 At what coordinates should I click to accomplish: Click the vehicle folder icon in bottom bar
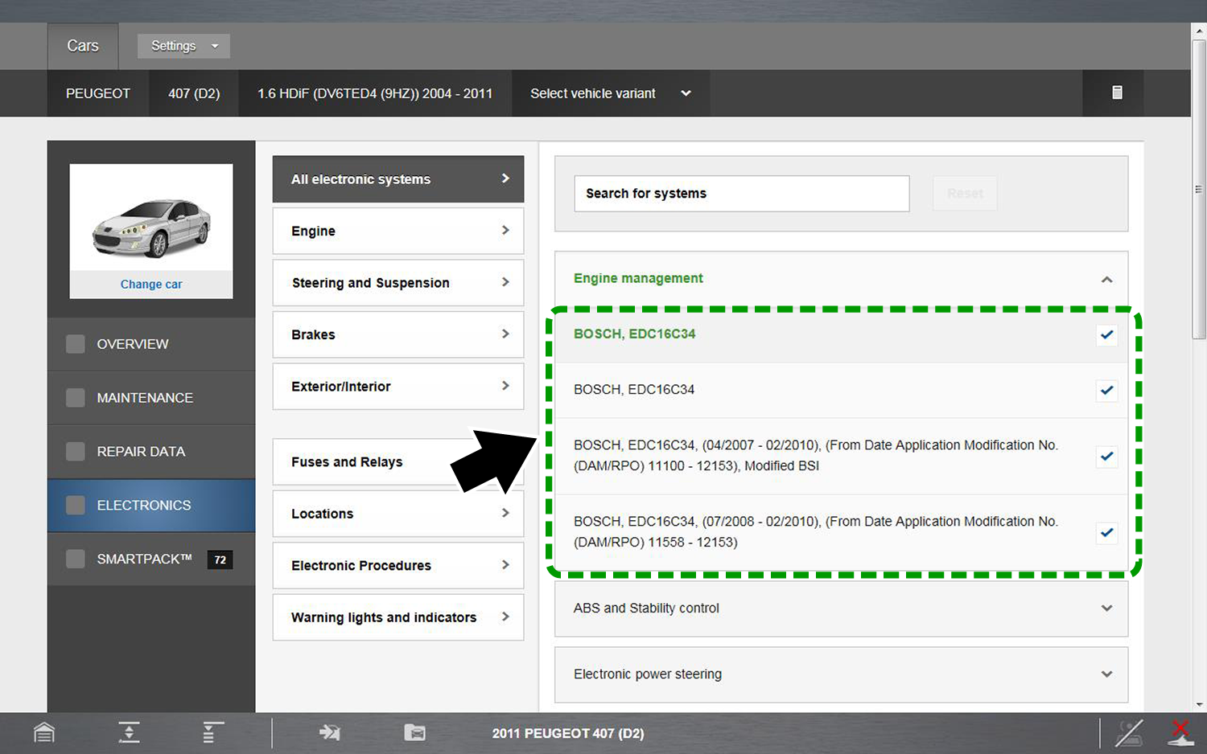click(414, 733)
